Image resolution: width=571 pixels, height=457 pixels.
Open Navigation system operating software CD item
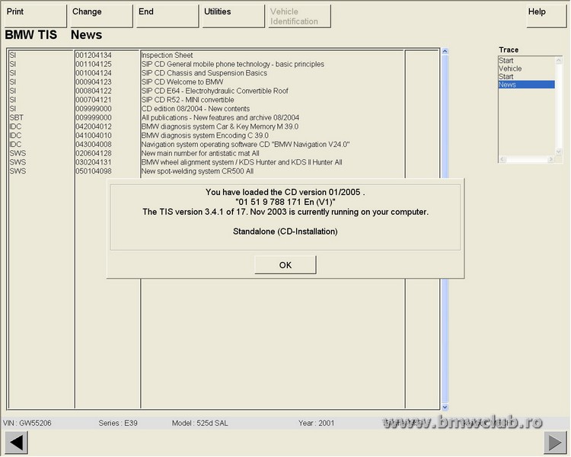(x=245, y=144)
